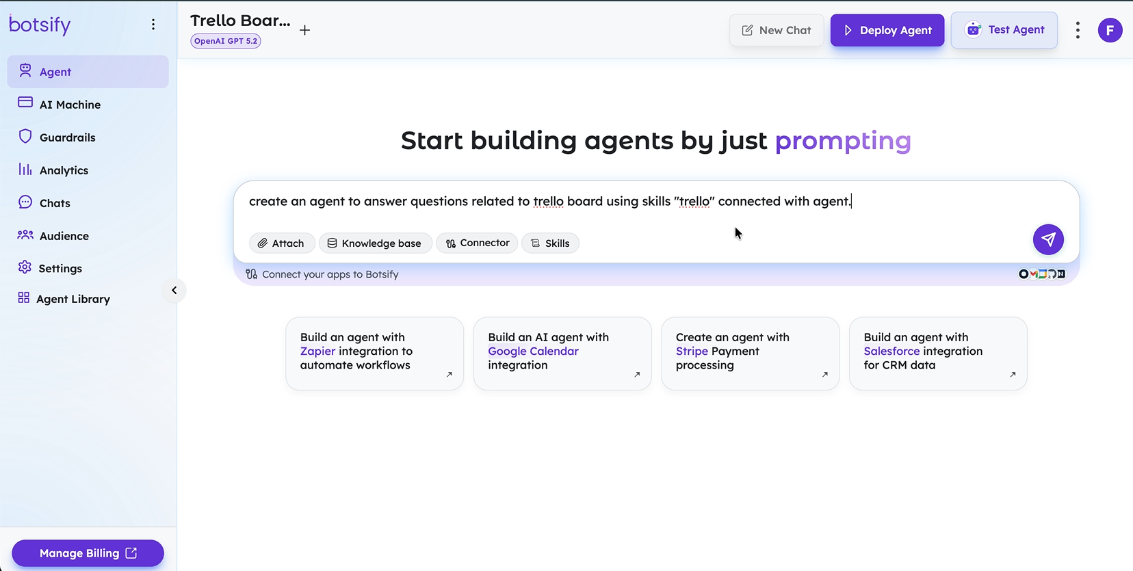This screenshot has width=1133, height=571.
Task: Click the OpenAI GPT 5.2 model badge
Action: point(225,41)
